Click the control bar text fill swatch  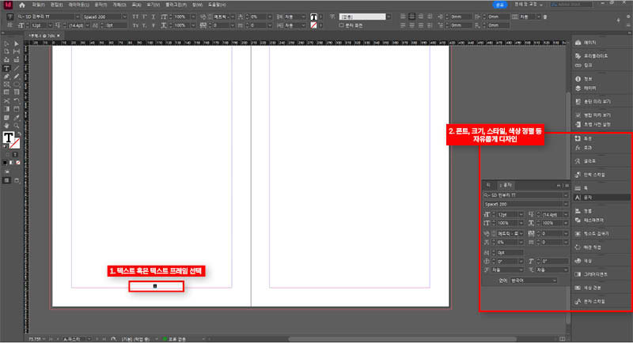[313, 17]
